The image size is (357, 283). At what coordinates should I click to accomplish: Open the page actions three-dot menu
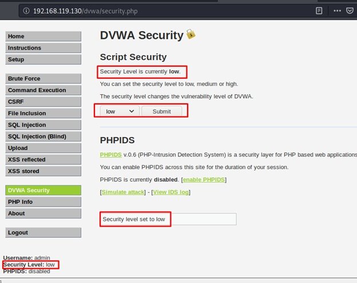(337, 11)
